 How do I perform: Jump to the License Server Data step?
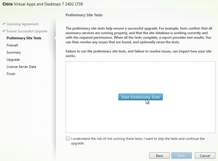21,67
